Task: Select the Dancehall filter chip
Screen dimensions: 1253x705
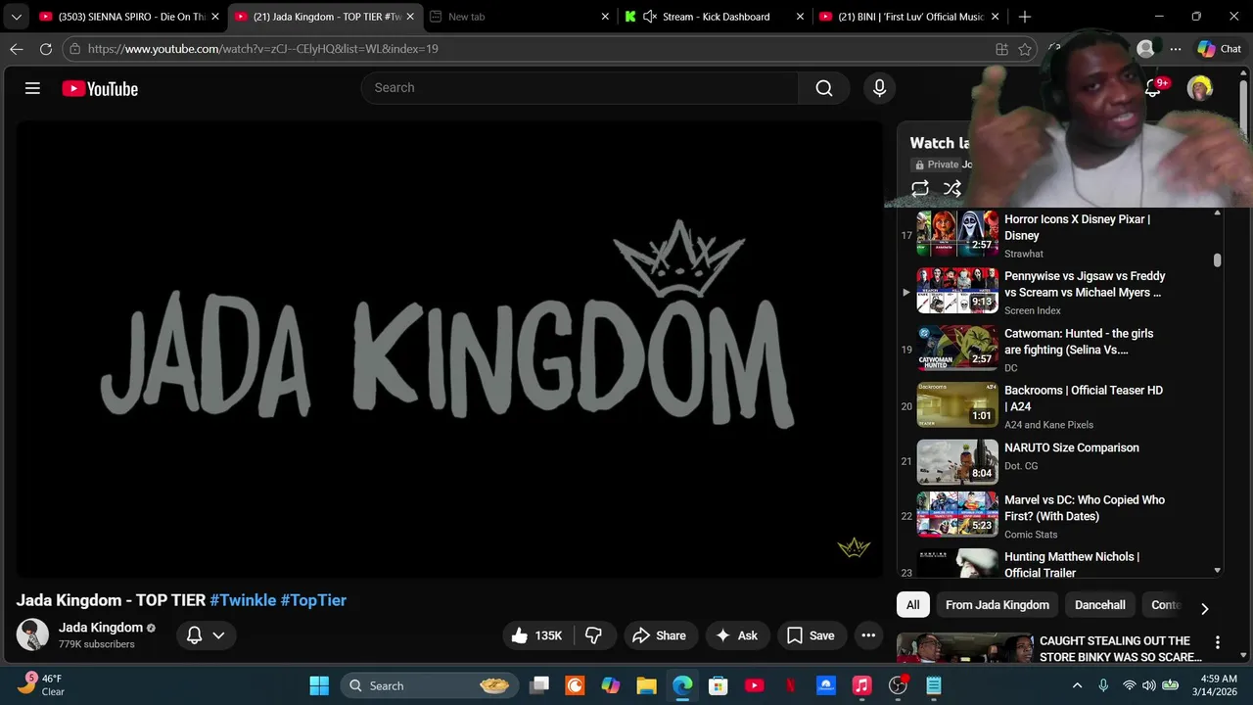Action: tap(1099, 605)
